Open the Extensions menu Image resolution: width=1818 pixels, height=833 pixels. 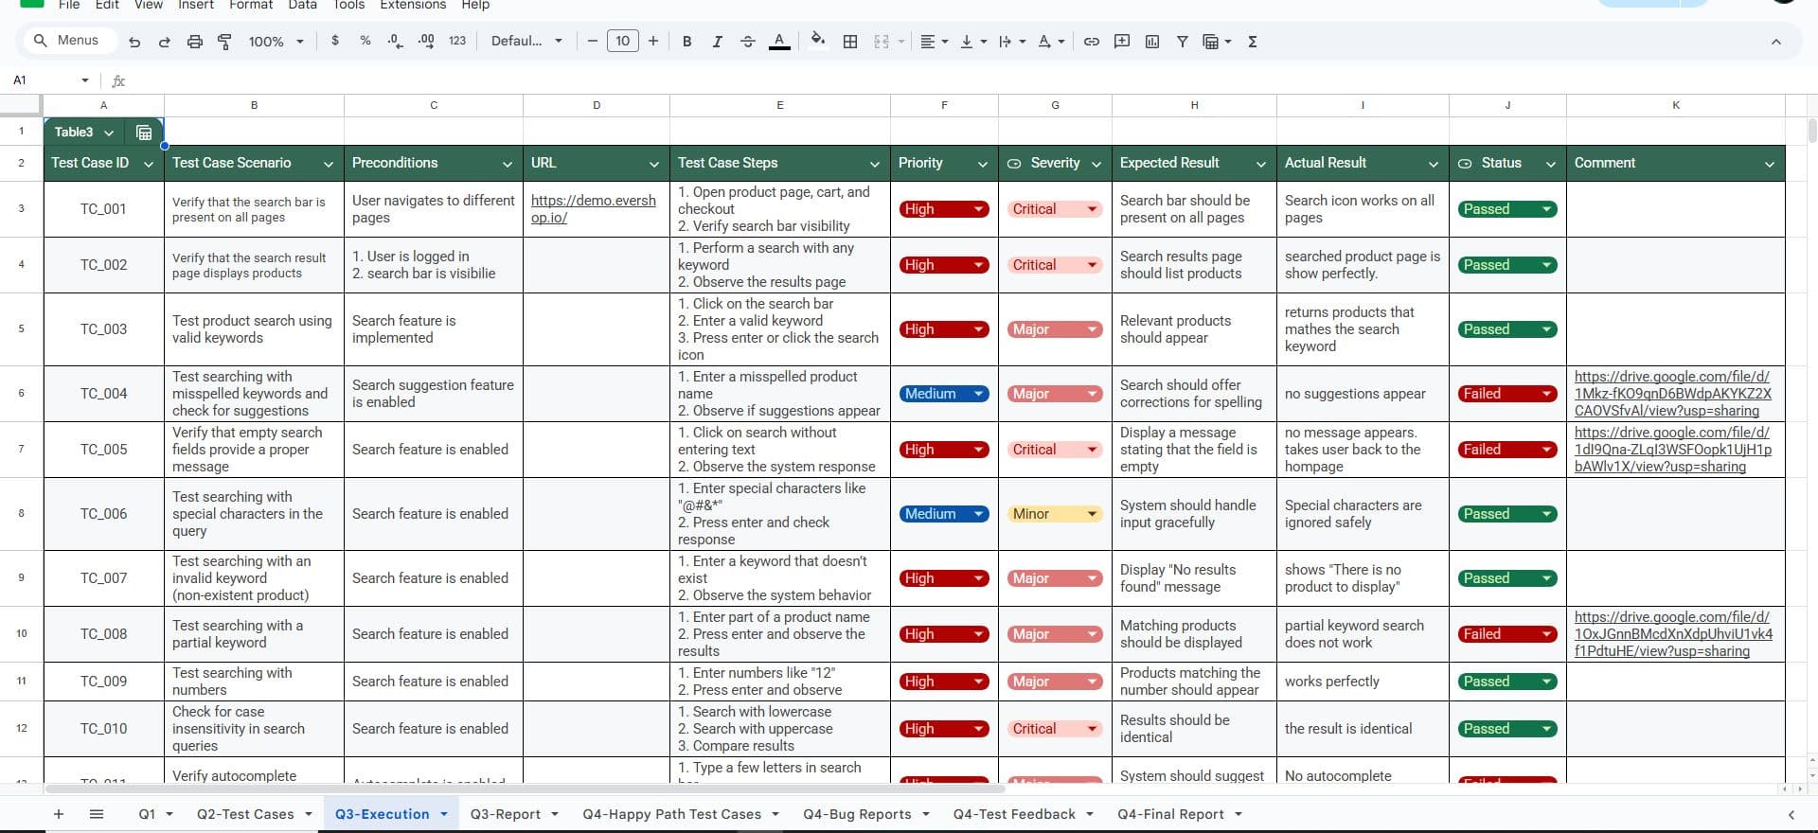[x=412, y=6]
